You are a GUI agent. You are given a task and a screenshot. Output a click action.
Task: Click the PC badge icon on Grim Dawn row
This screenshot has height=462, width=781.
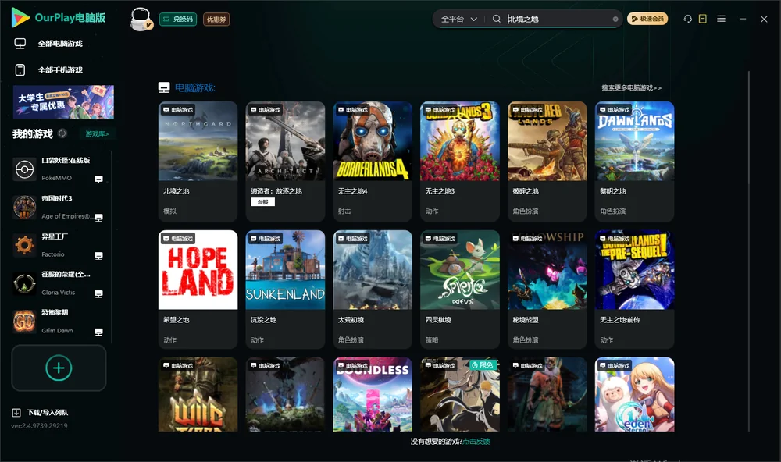point(98,332)
